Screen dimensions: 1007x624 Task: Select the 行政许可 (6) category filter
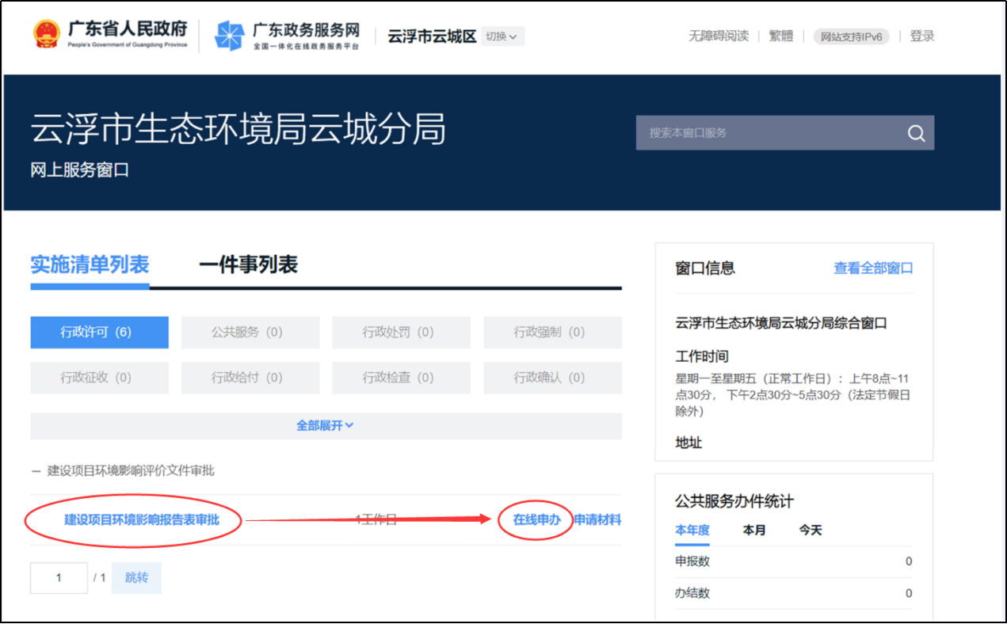99,333
